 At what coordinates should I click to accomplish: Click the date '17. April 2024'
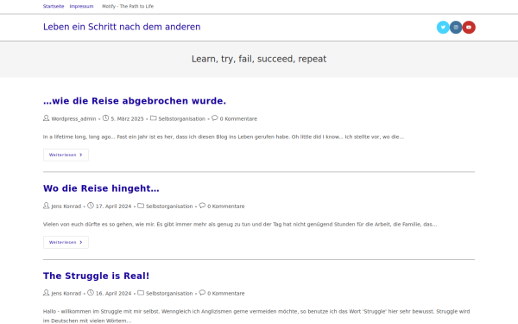coord(113,206)
